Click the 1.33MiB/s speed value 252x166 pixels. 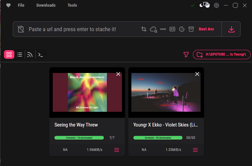173,150
